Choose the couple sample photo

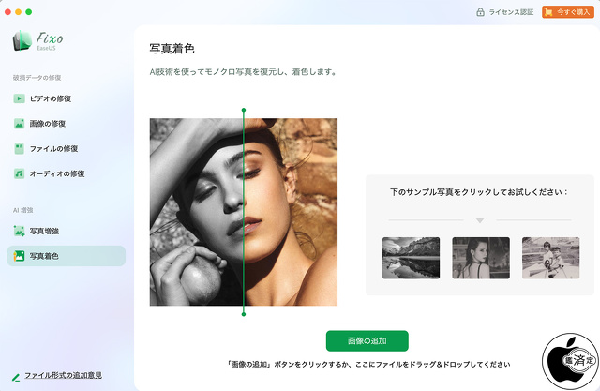(550, 258)
